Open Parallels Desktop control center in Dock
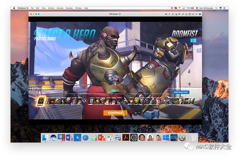This screenshot has width=239, height=157. pyautogui.click(x=61, y=137)
